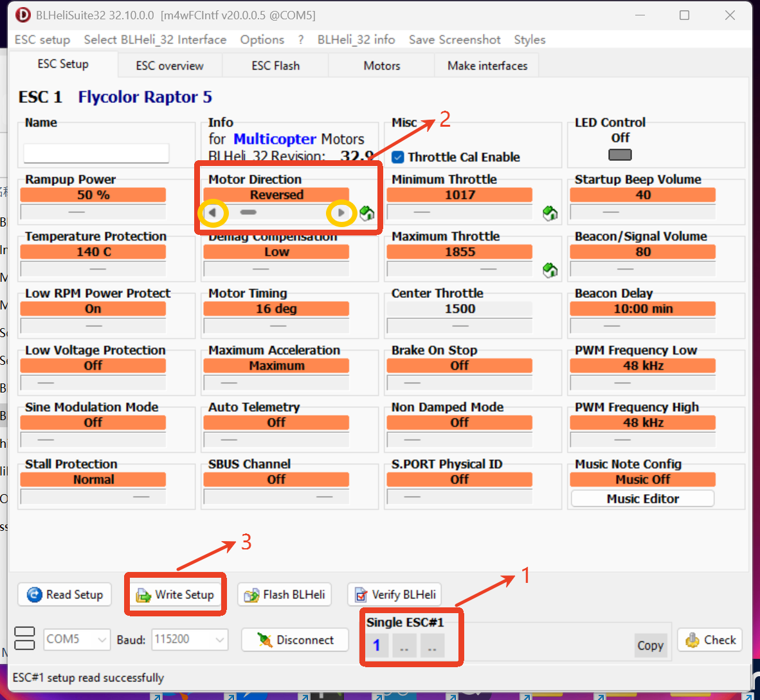Click the Stall Protection slider

(x=93, y=496)
